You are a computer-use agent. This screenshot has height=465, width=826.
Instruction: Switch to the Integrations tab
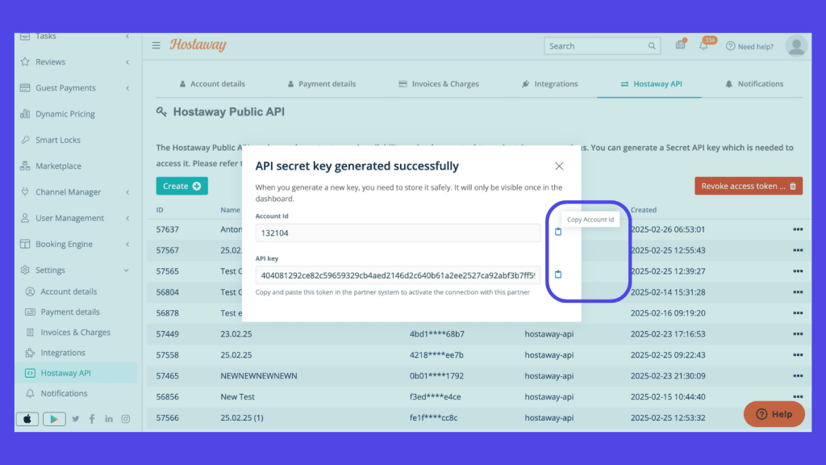point(549,84)
